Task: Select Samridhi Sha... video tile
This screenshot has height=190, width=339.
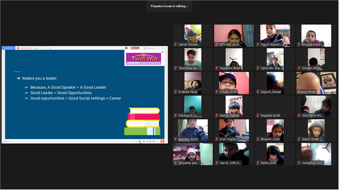Action: (x=275, y=59)
